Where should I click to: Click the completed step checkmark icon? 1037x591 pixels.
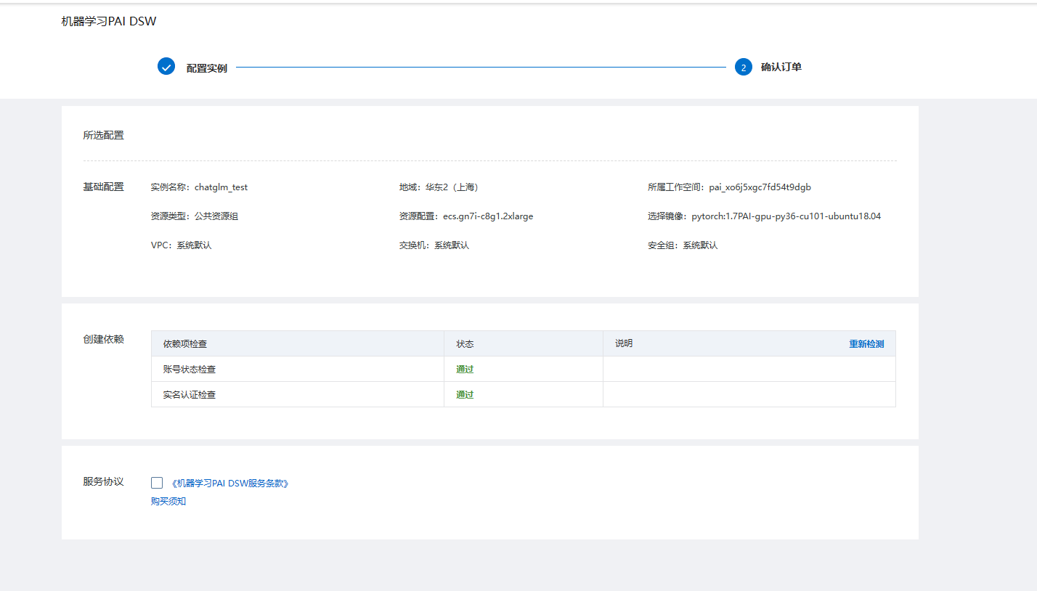(166, 67)
